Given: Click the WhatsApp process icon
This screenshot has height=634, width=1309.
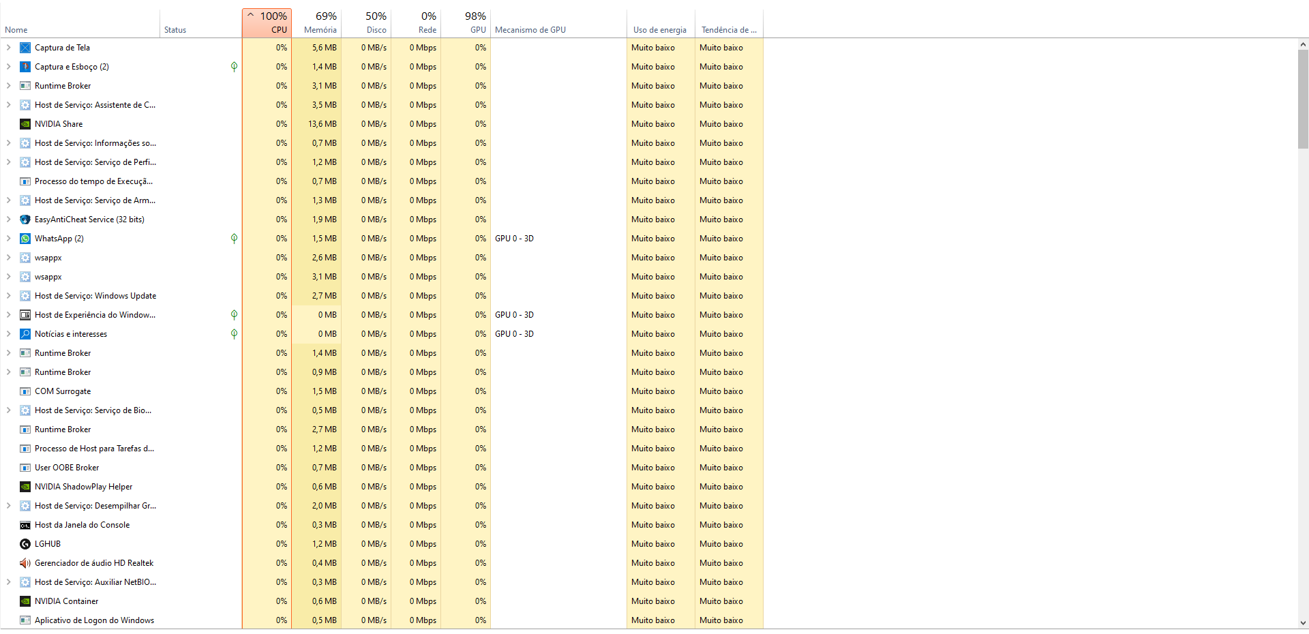Looking at the screenshot, I should (x=25, y=239).
